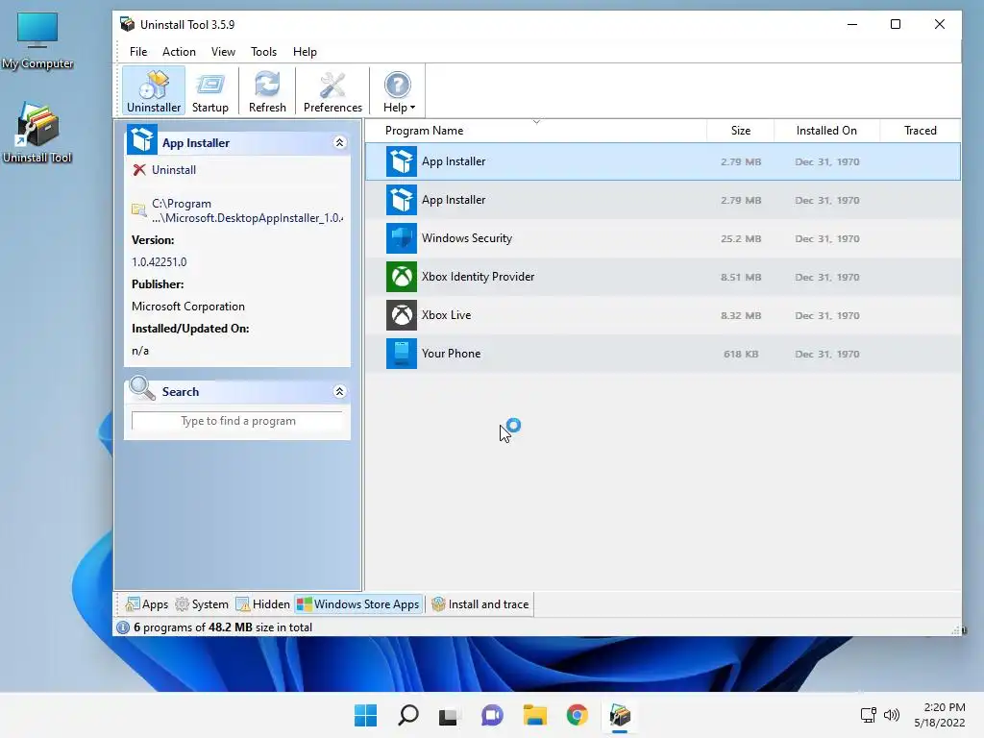The image size is (984, 738).
Task: Click the Xbox Live icon
Action: click(x=401, y=315)
